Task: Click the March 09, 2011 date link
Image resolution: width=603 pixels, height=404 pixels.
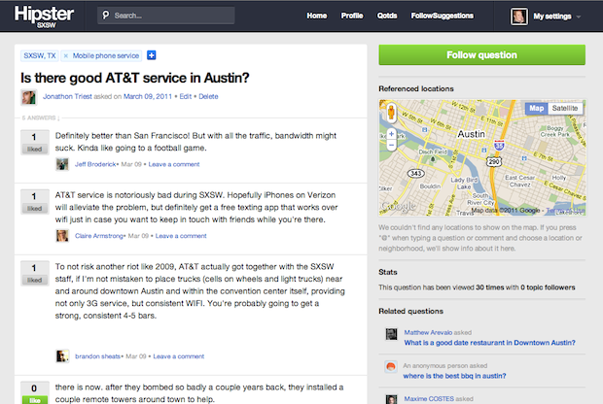Action: 148,96
